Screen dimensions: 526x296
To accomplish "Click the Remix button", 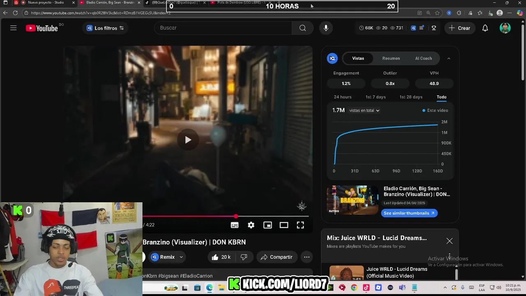I will click(x=163, y=257).
